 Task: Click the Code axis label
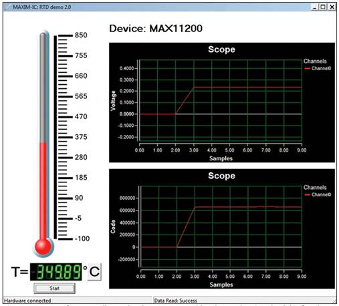click(x=113, y=226)
